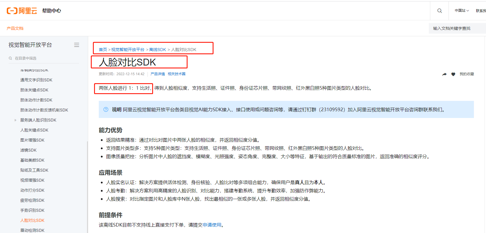
Task: Click 我的收藏
Action: click(x=467, y=74)
